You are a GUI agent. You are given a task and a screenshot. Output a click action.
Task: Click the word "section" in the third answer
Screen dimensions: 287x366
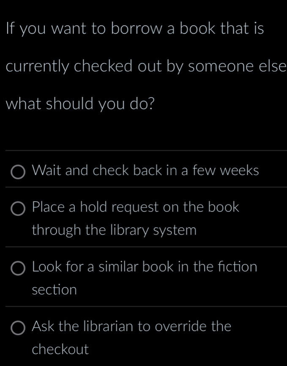coord(55,290)
